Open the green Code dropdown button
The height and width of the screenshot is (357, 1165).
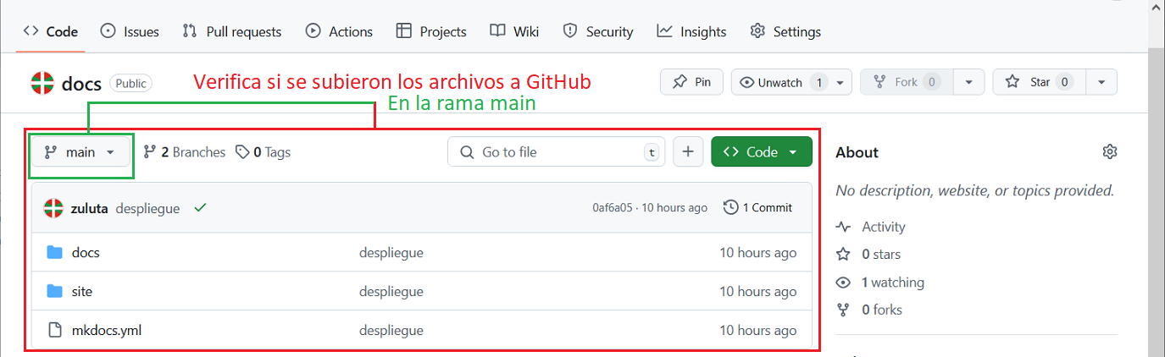[761, 152]
